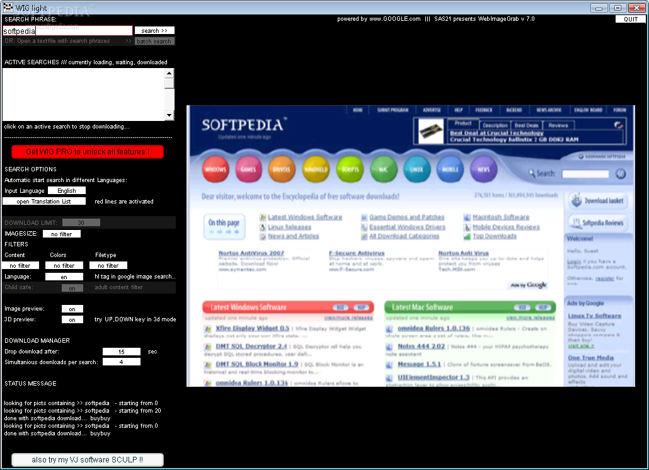The width and height of the screenshot is (649, 470).
Task: Click Get WIG PRO to unlock features
Action: coord(88,152)
